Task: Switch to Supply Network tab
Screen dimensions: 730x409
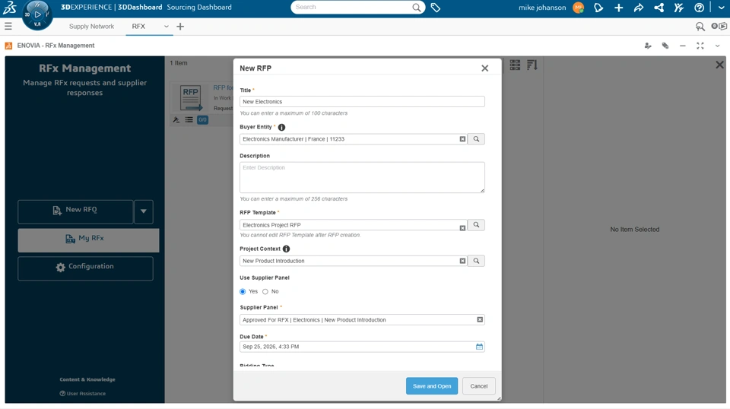Action: point(91,27)
